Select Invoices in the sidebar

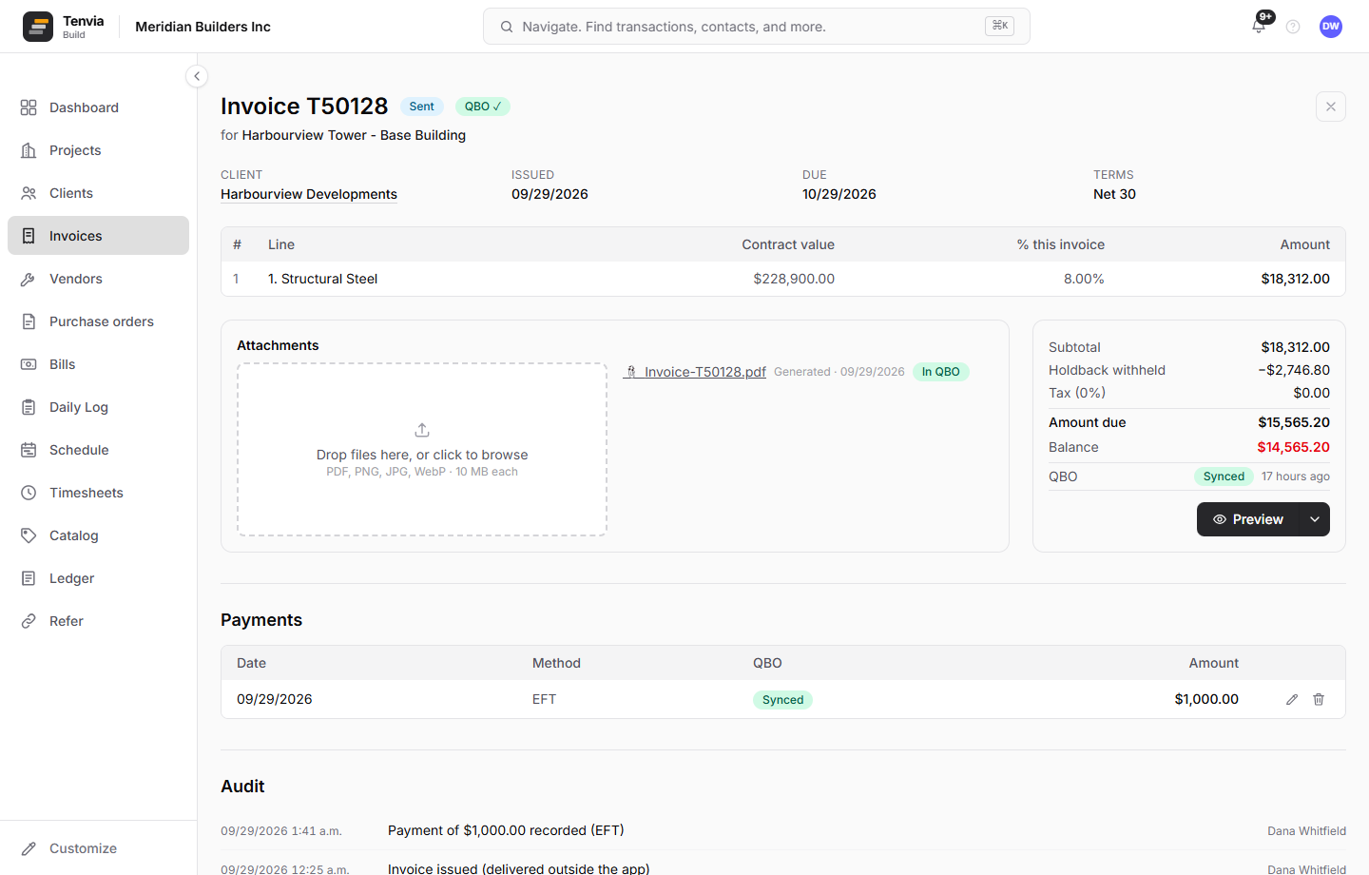pyautogui.click(x=98, y=236)
